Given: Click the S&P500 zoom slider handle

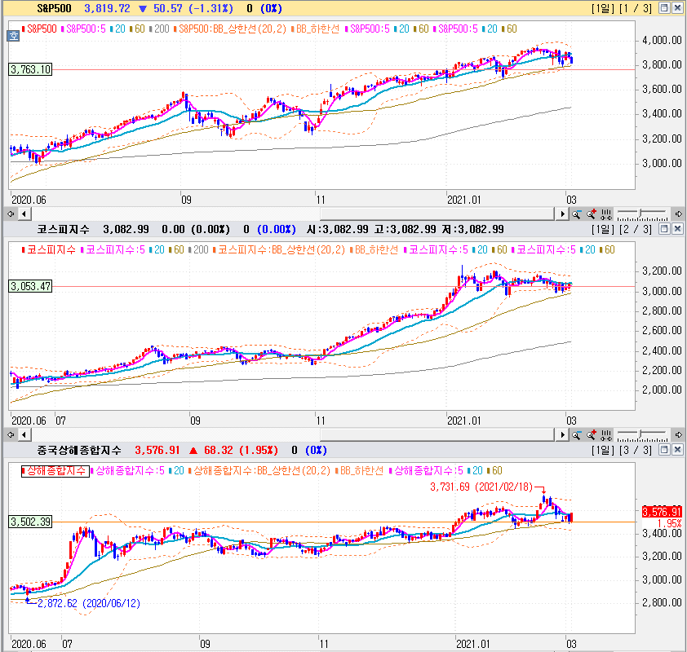Looking at the screenshot, I should [641, 214].
